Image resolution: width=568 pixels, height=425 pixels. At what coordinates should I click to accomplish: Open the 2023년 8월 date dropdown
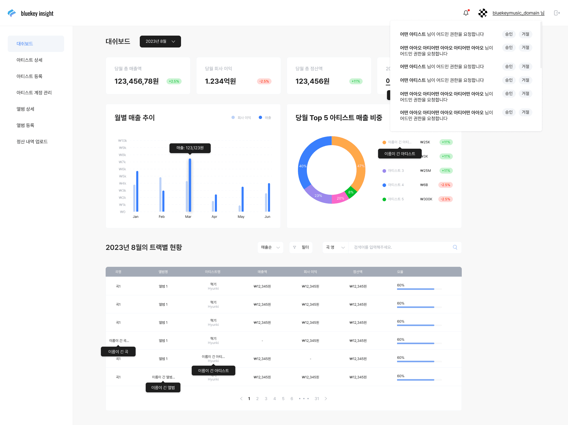click(160, 42)
